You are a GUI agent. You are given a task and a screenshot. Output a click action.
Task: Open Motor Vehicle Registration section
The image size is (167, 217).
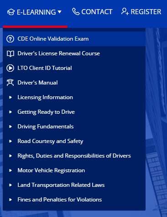click(51, 170)
